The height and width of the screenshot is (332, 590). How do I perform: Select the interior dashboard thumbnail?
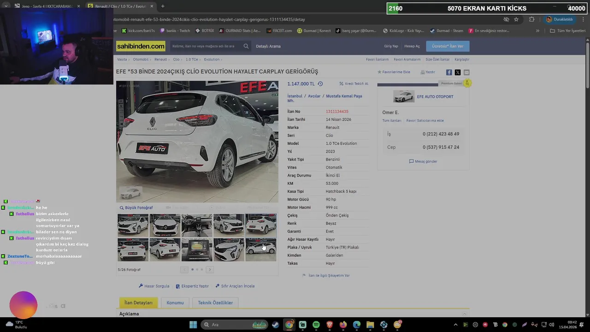pyautogui.click(x=197, y=225)
